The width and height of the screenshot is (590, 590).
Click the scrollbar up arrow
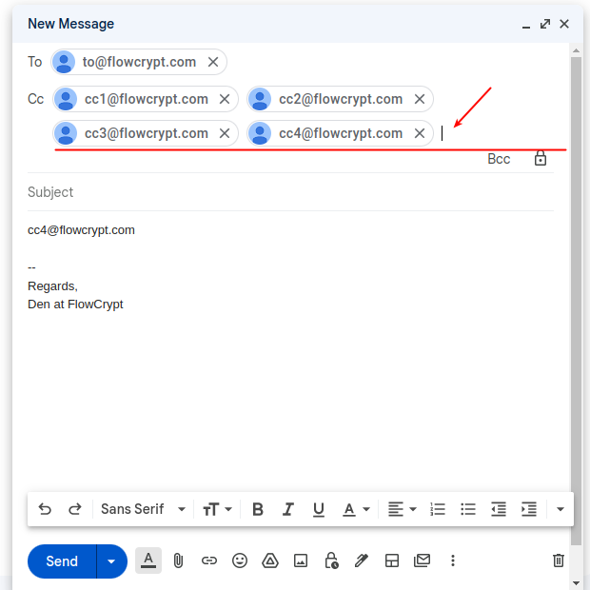click(576, 50)
